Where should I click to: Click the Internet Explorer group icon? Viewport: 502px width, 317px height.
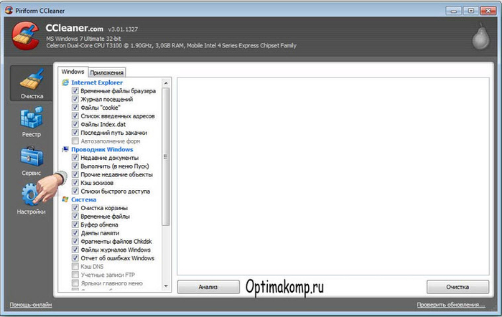pyautogui.click(x=65, y=82)
